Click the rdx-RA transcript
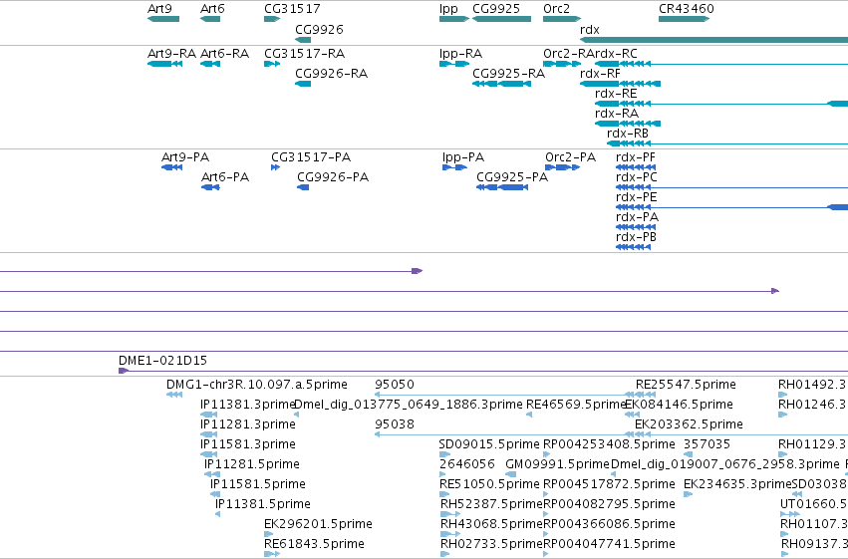The width and height of the screenshot is (848, 559). (x=628, y=124)
